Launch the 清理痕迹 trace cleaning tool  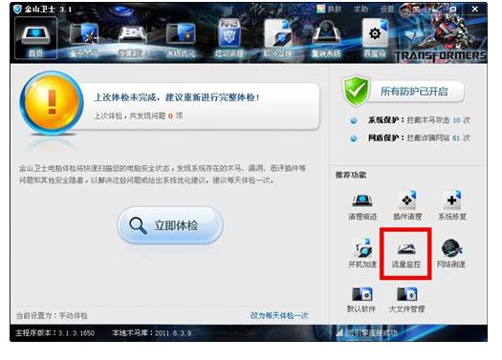[362, 206]
